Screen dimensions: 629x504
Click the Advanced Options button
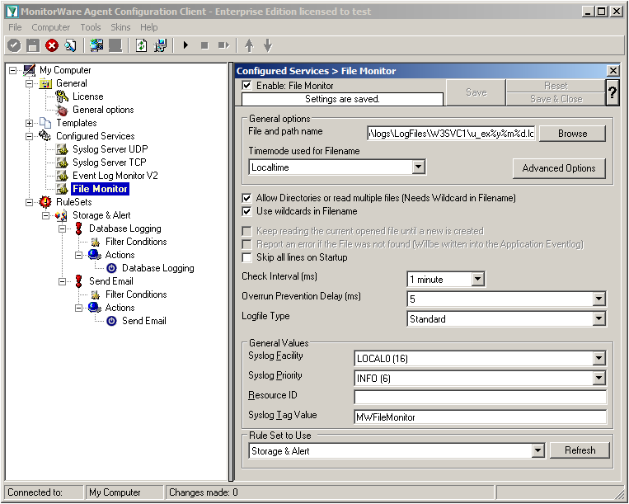(x=559, y=168)
